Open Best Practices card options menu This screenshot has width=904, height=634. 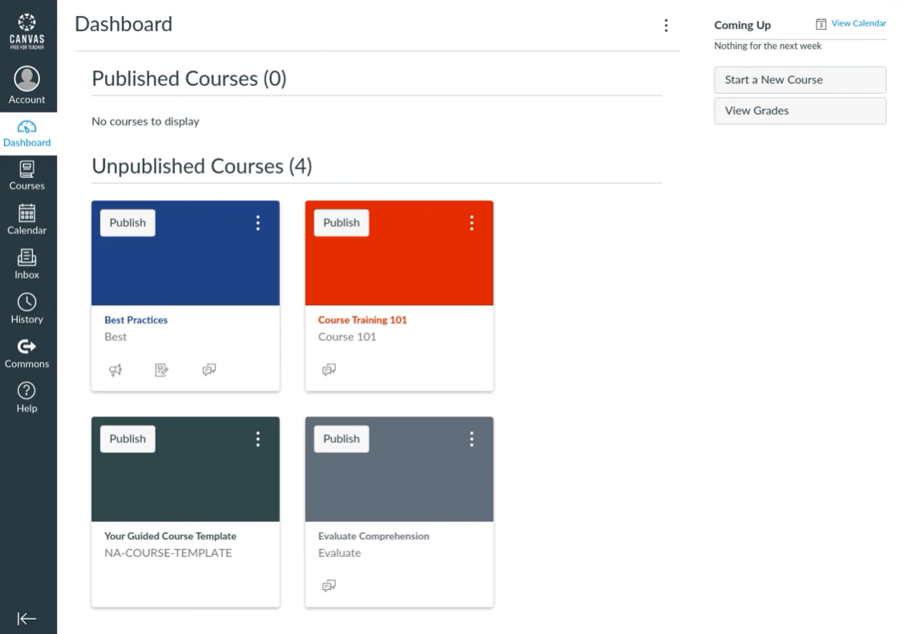[x=257, y=223]
